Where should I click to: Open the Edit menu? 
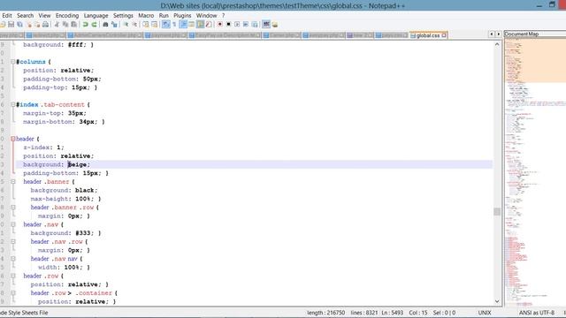click(x=6, y=16)
